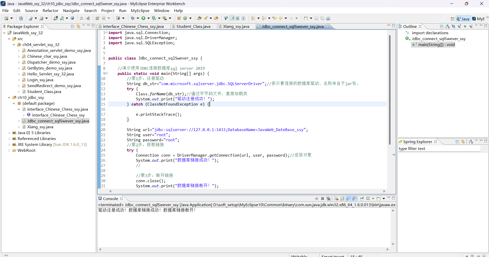This screenshot has height=257, width=489.
Task: Open the MyEclipse menu
Action: 140,10
